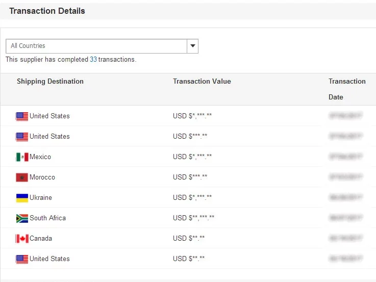Open the All Countries combo box
Image resolution: width=376 pixels, height=282 pixels.
tap(97, 46)
